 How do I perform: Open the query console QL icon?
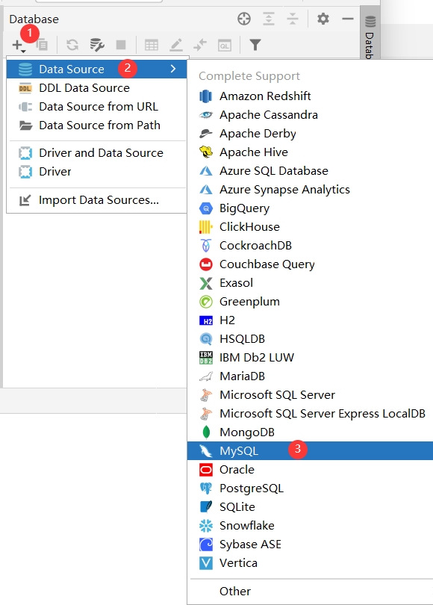click(x=225, y=46)
